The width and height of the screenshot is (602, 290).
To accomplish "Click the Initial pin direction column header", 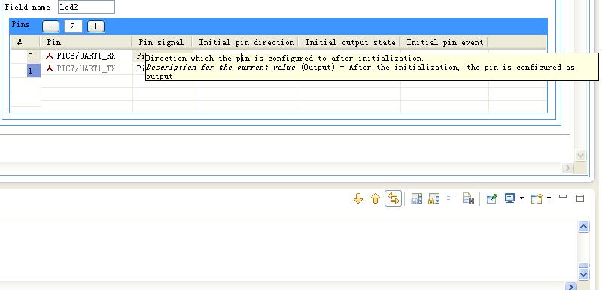I will click(x=246, y=42).
